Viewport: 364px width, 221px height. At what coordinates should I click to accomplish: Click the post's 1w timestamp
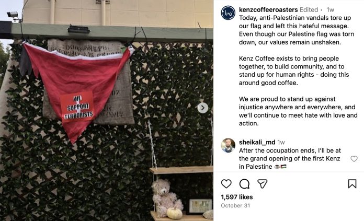[x=330, y=10]
